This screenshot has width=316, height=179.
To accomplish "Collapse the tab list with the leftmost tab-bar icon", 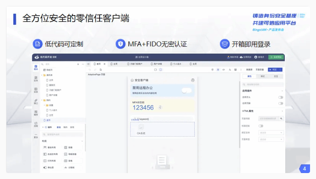I will pyautogui.click(x=89, y=64).
